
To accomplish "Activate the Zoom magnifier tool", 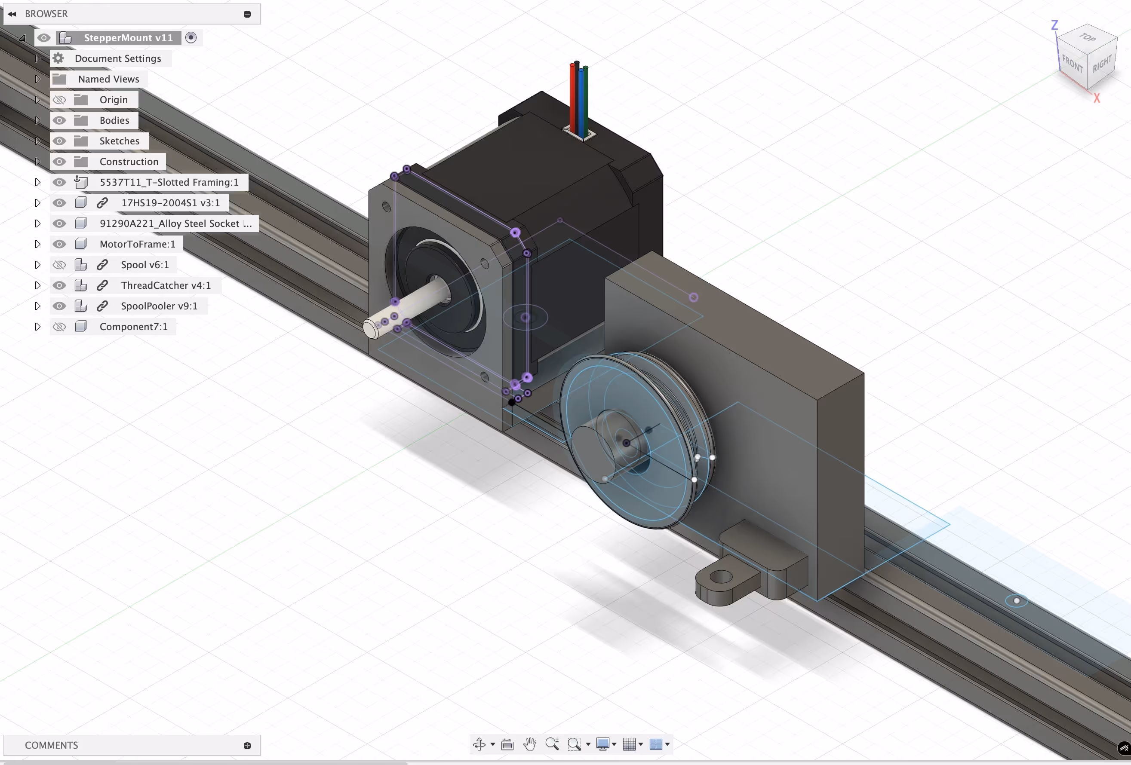I will coord(552,744).
